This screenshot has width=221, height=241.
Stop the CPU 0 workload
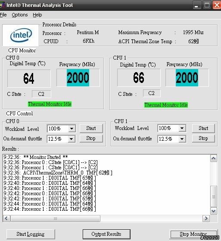tap(91, 138)
